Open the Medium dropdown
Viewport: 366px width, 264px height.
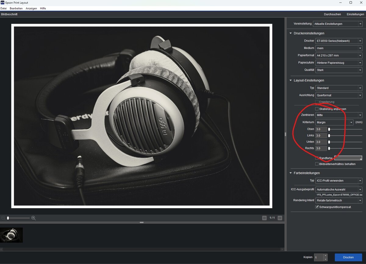(x=339, y=48)
